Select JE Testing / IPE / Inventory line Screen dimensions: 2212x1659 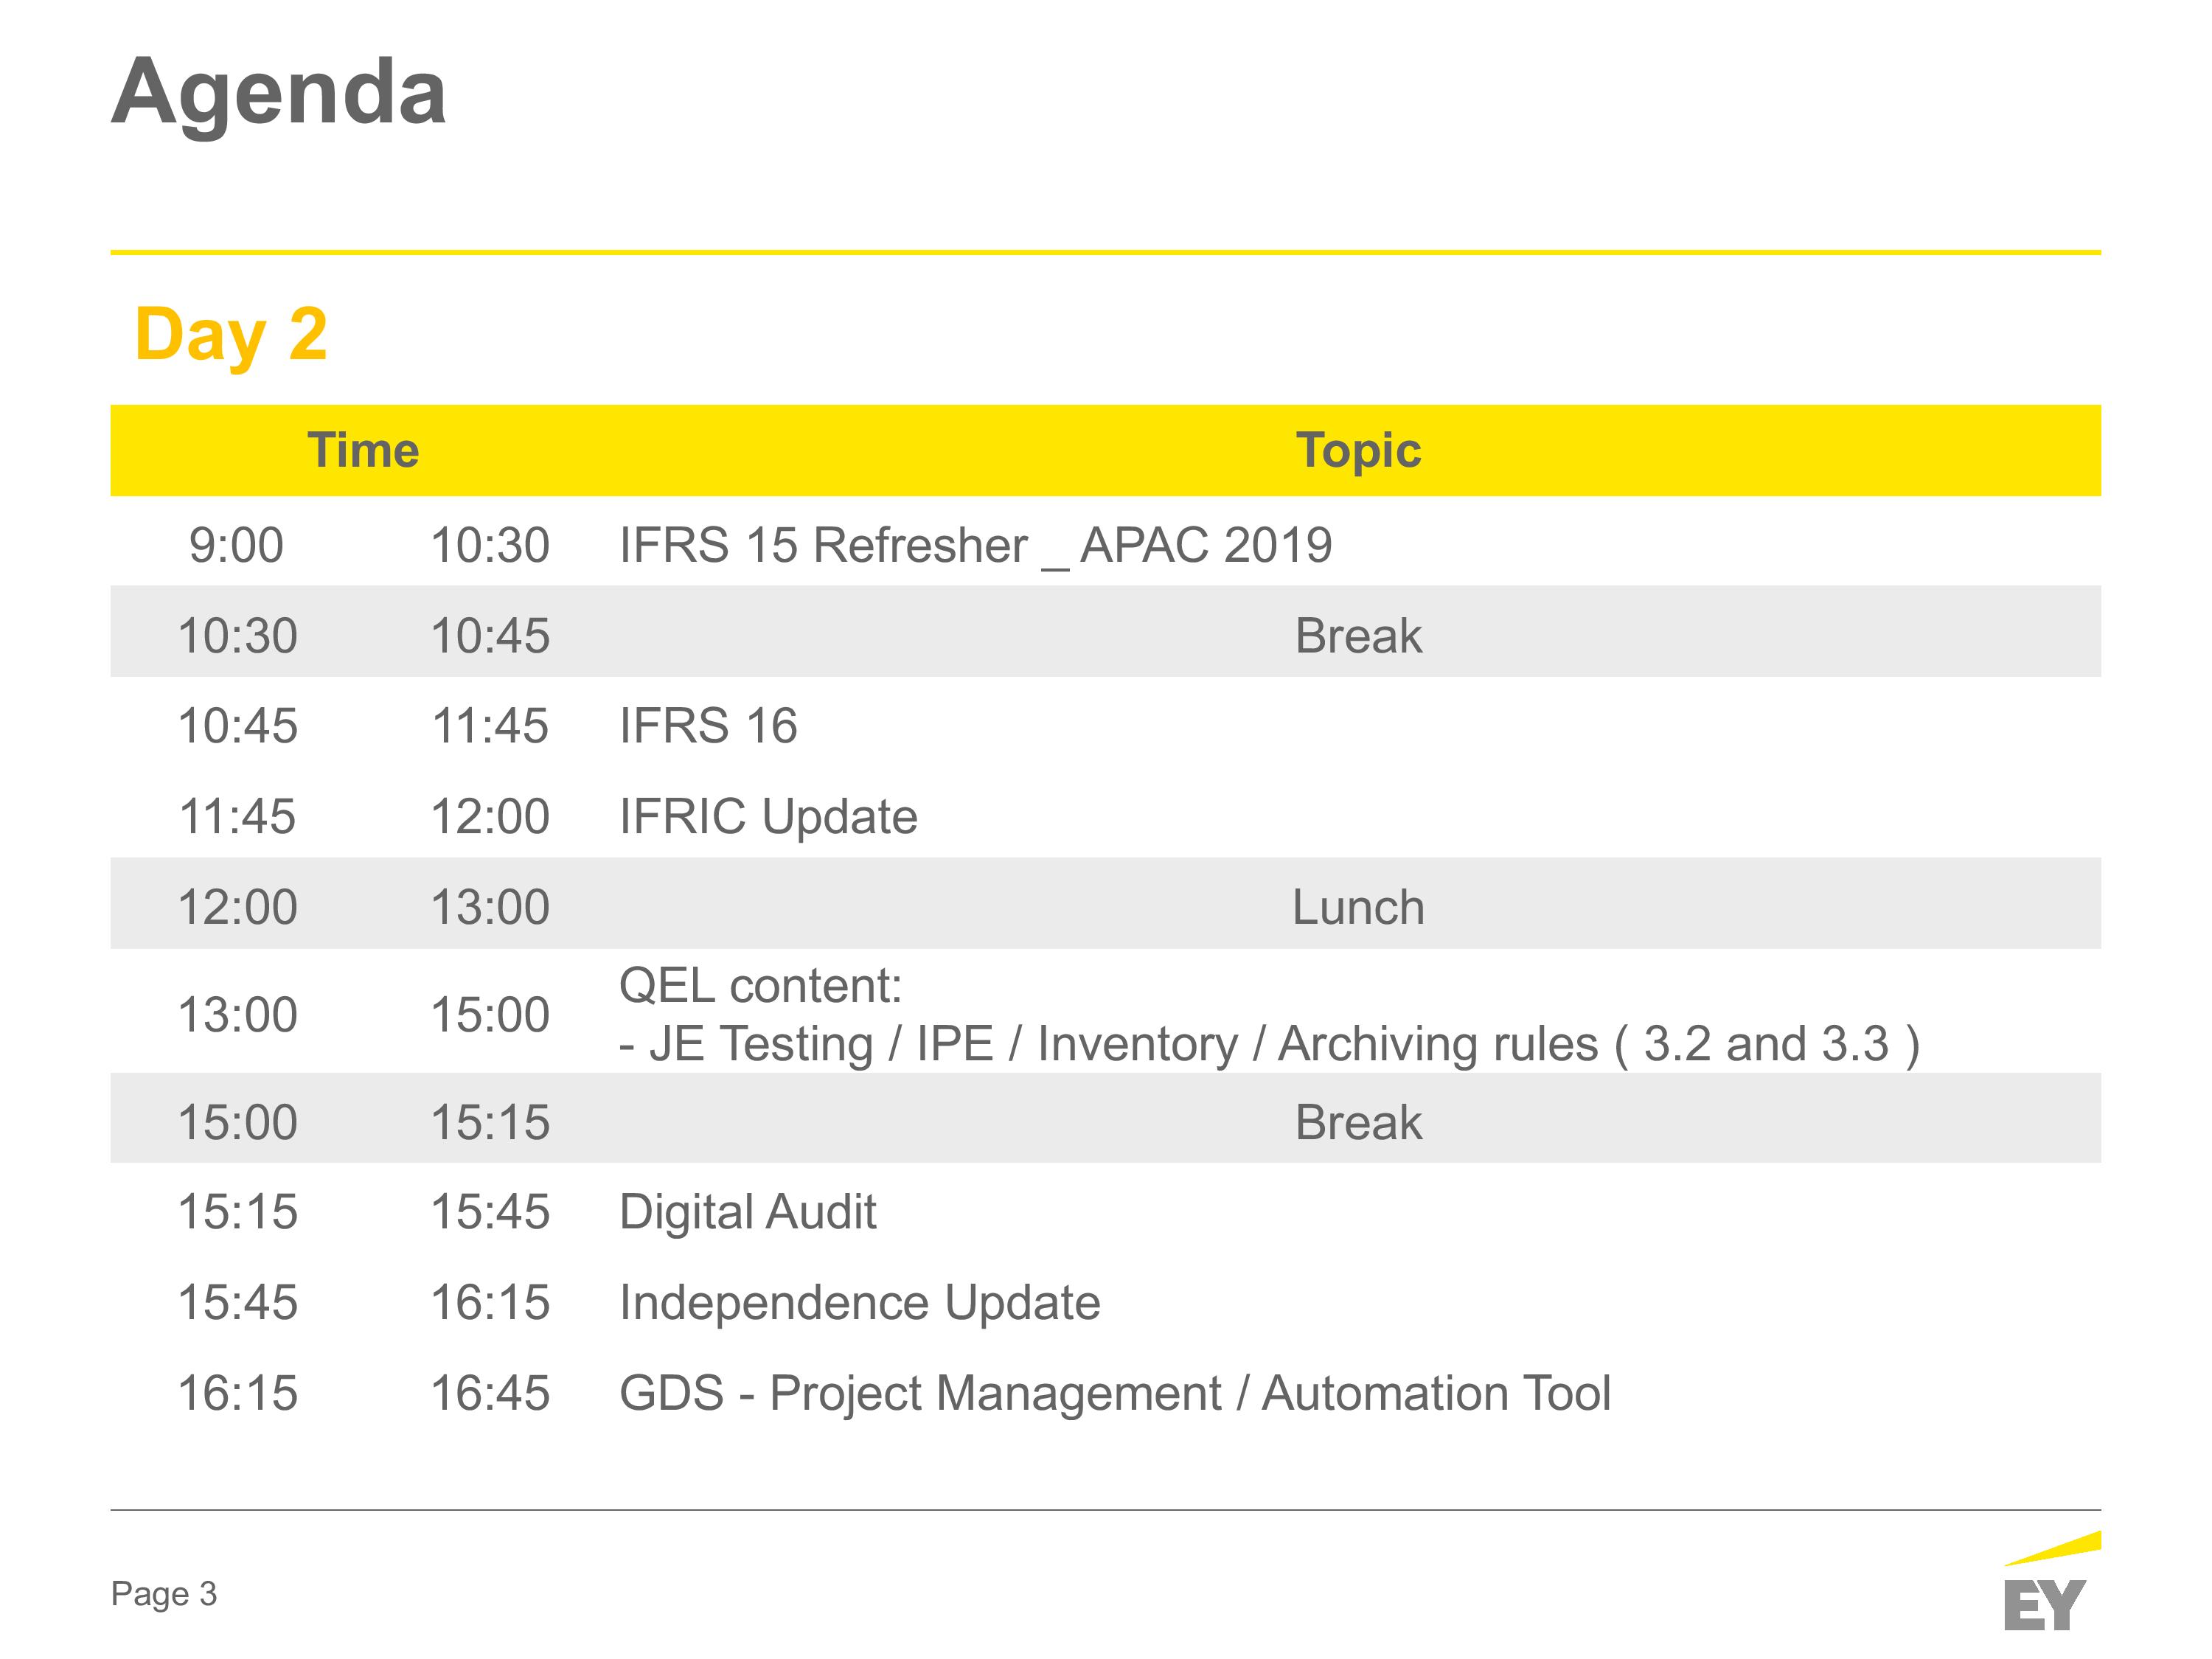click(1269, 1044)
